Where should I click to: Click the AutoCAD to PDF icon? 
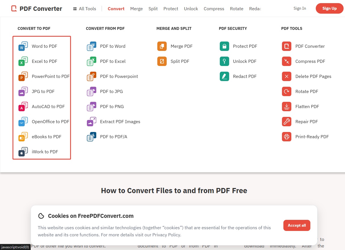pyautogui.click(x=23, y=106)
